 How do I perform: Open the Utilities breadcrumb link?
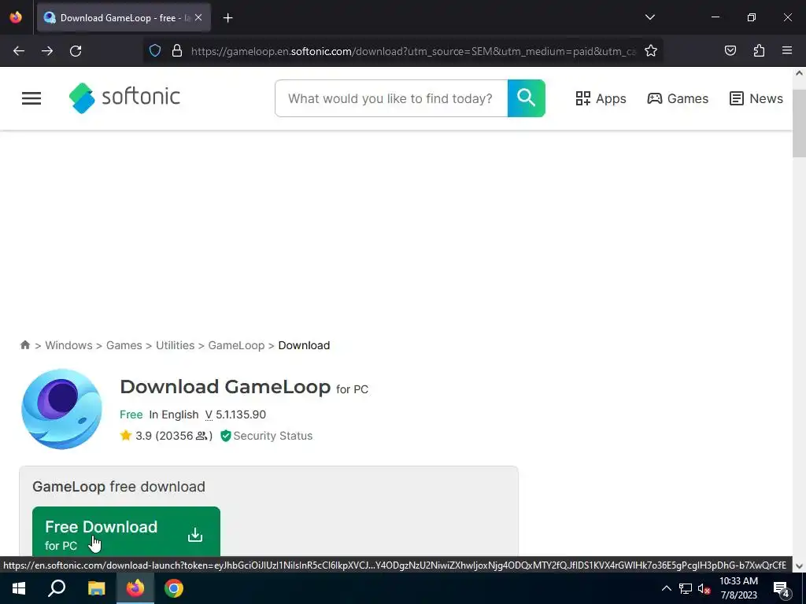[x=176, y=345]
